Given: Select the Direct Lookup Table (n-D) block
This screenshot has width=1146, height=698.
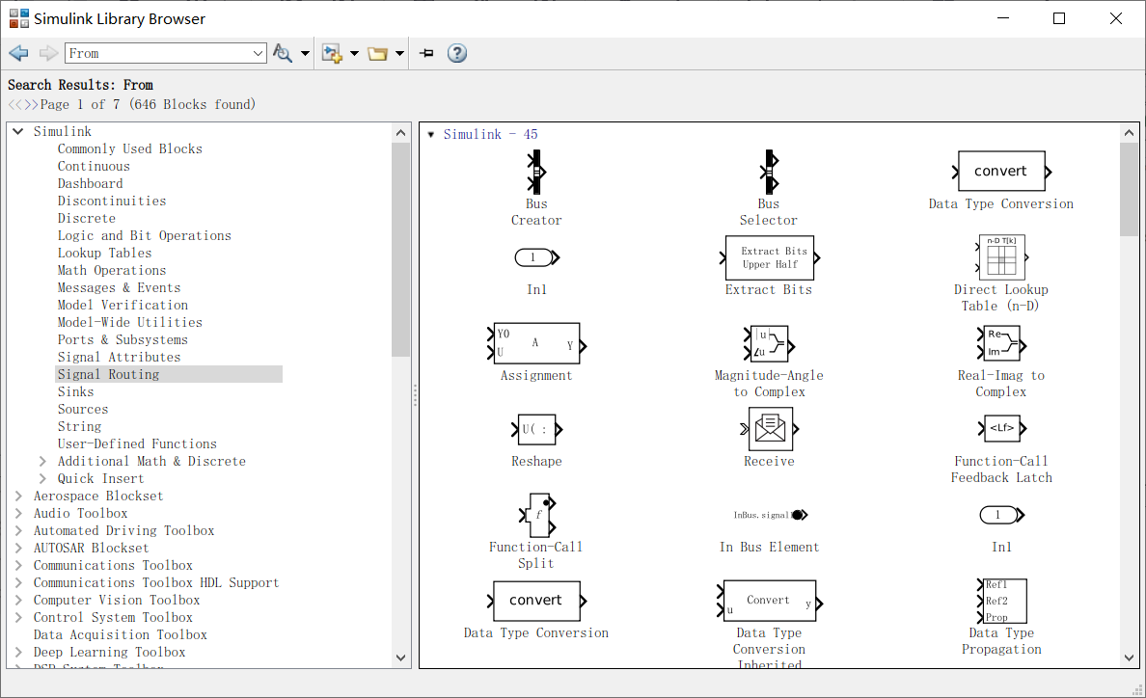Looking at the screenshot, I should click(1001, 257).
